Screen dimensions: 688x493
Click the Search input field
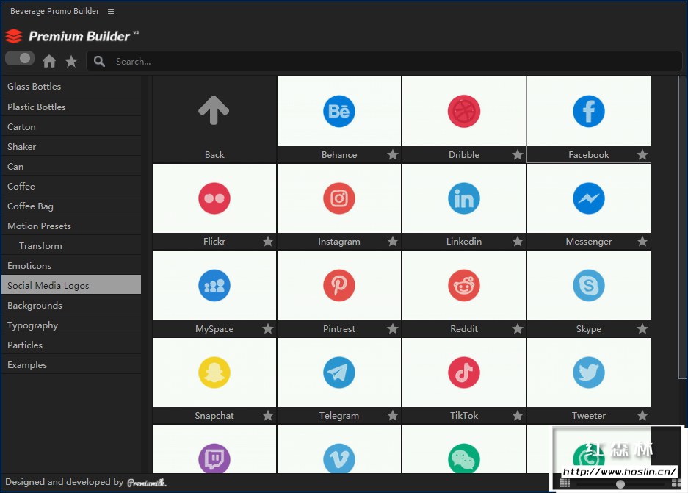coord(384,61)
